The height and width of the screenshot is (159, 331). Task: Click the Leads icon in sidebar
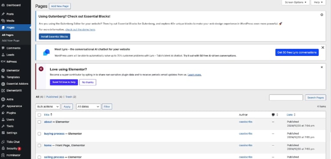(x=3, y=55)
